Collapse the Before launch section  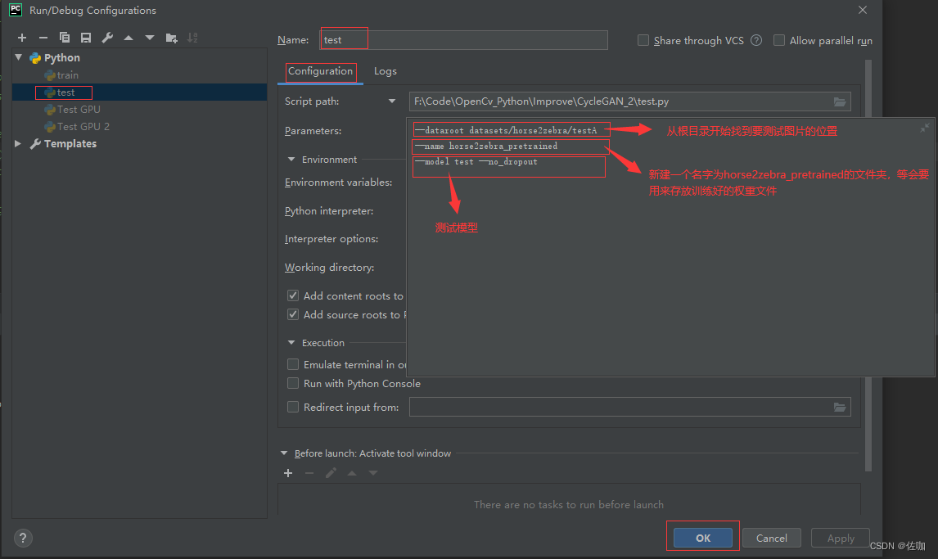click(284, 453)
